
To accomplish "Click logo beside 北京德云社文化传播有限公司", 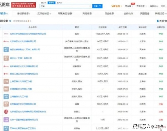I will click(x=6, y=41).
